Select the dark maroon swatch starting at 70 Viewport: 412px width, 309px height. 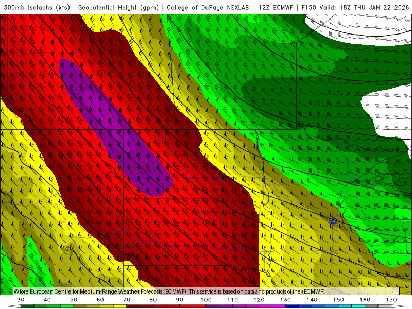tap(133, 306)
